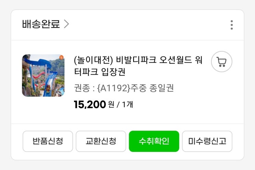The image size is (255, 170).
Task: Click the 15,200원 price
Action: (x=90, y=104)
